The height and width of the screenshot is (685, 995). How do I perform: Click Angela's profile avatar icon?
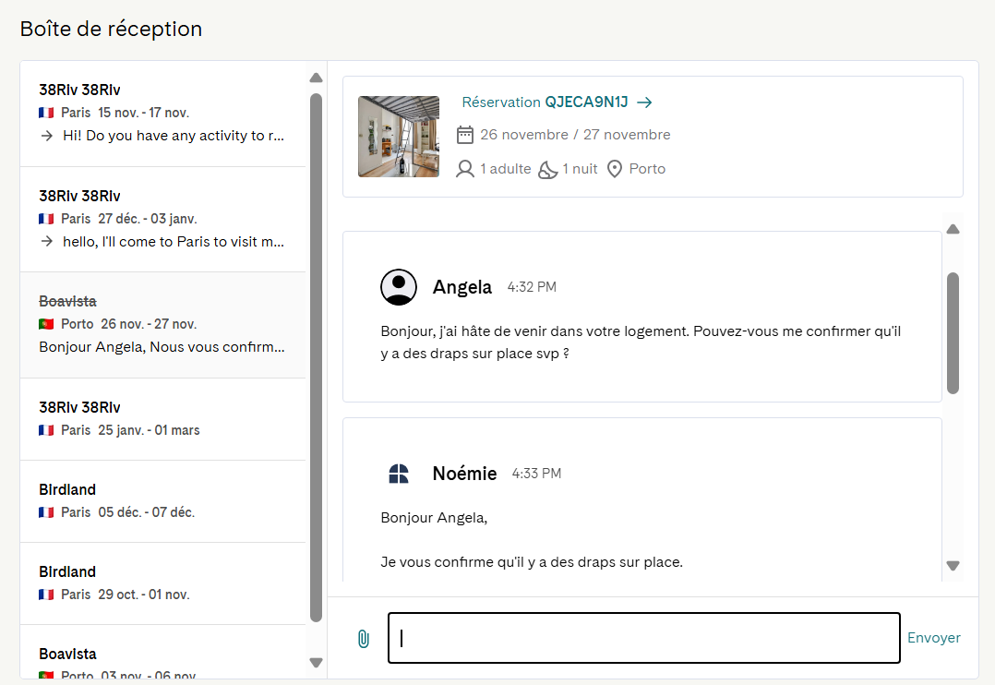coord(399,287)
